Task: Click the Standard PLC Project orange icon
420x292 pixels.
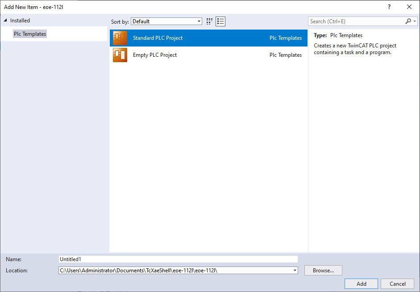Action: (120, 38)
